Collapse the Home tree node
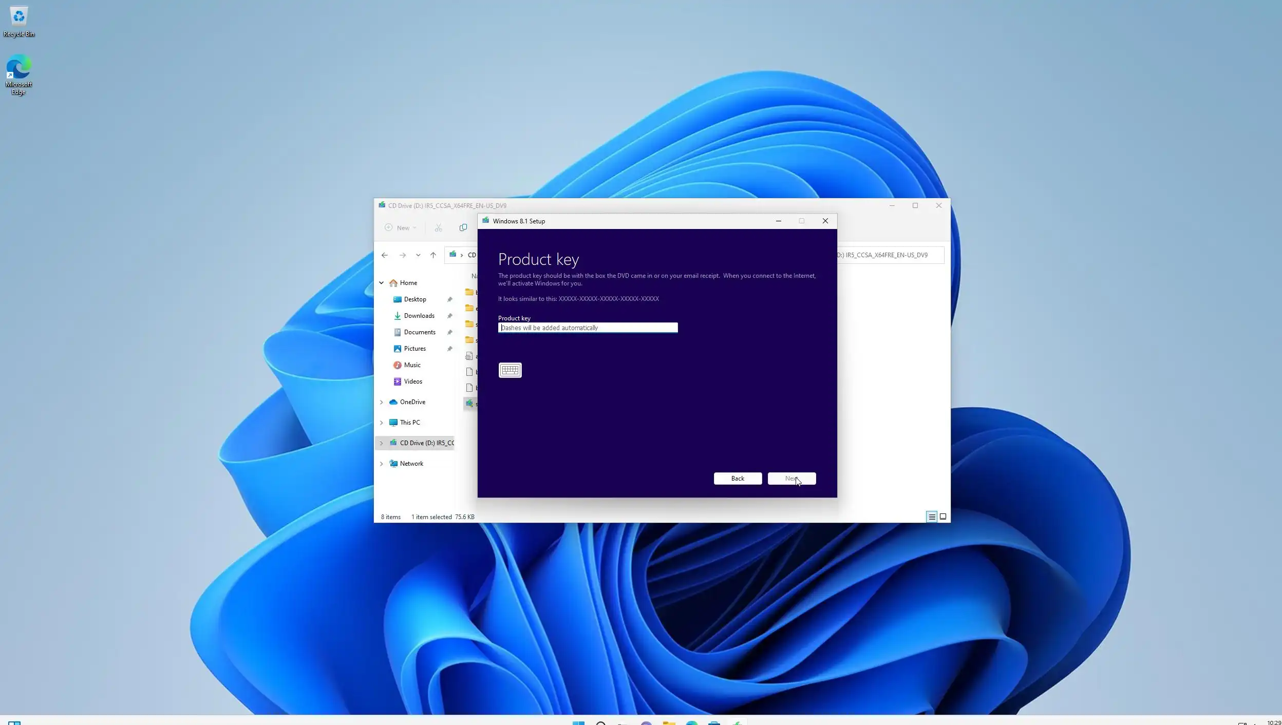Screen dimensions: 1282x725 click(x=381, y=283)
